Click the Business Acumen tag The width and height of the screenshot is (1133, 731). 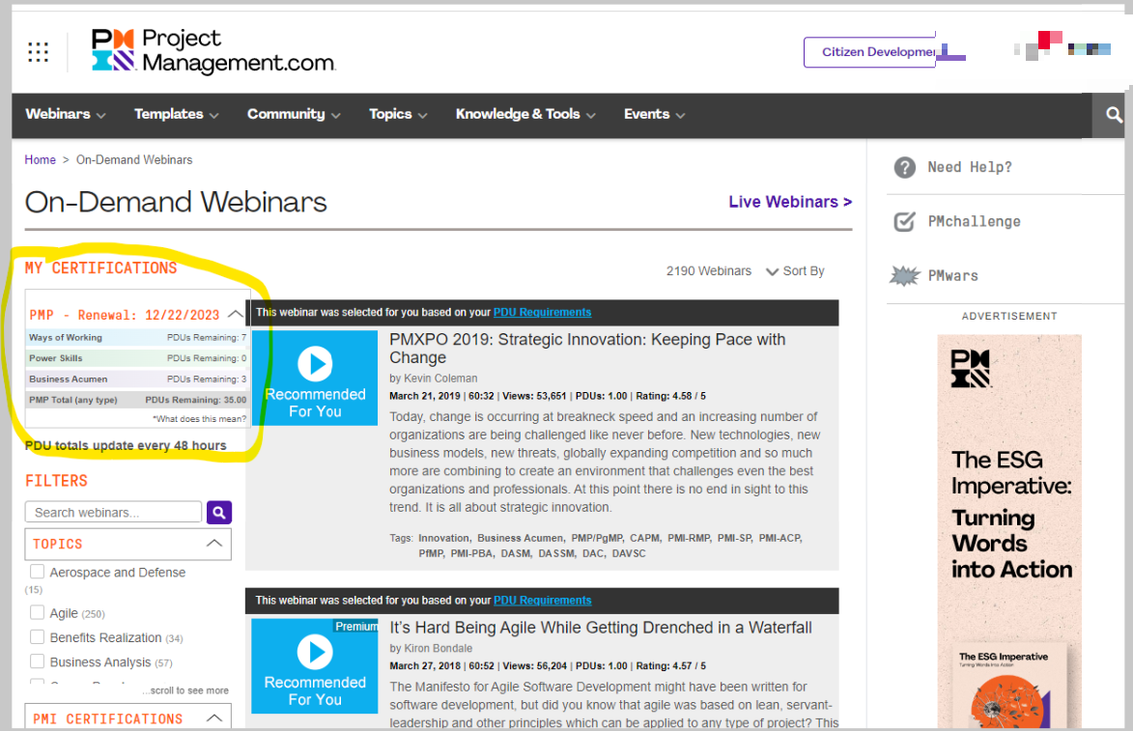click(x=521, y=538)
